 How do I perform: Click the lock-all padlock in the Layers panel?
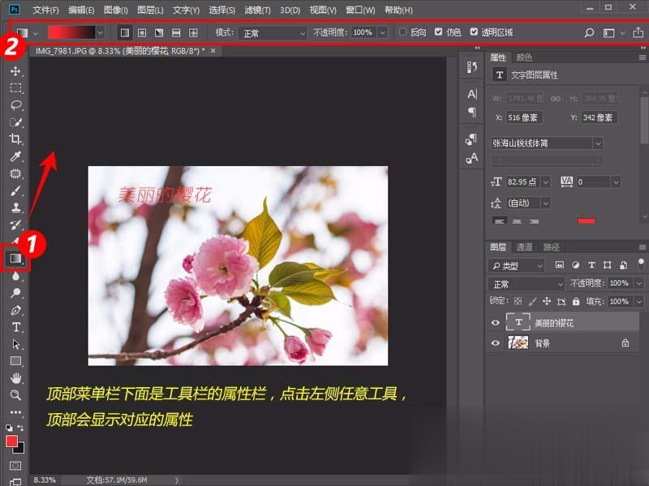pyautogui.click(x=575, y=301)
